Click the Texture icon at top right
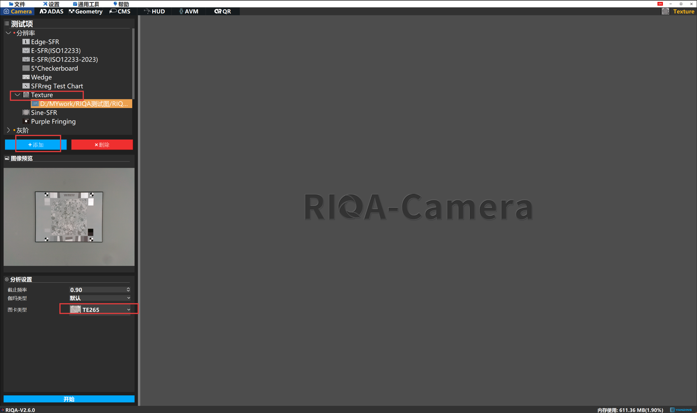Viewport: 697px width, 413px height. [x=665, y=11]
